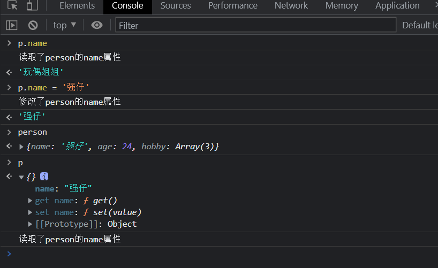438x268 pixels.
Task: Click the Filter input field
Action: pyautogui.click(x=256, y=25)
